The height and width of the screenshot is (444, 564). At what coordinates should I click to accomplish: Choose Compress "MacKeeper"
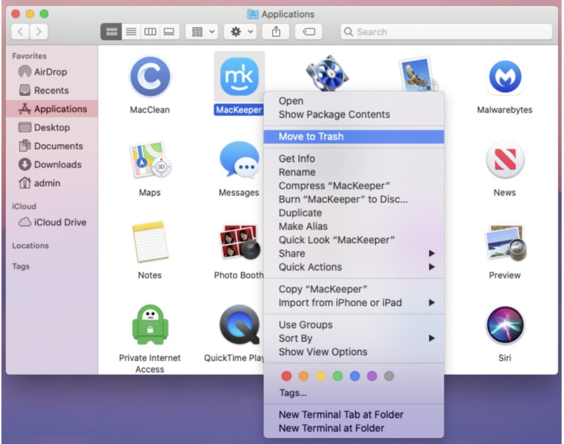coord(354,186)
